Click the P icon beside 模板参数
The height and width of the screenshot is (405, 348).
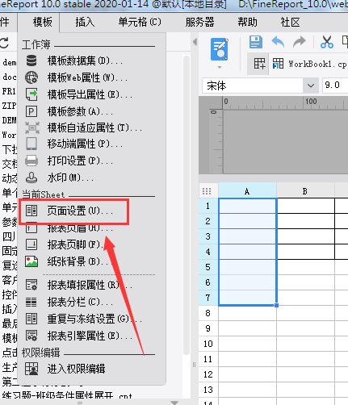point(31,111)
